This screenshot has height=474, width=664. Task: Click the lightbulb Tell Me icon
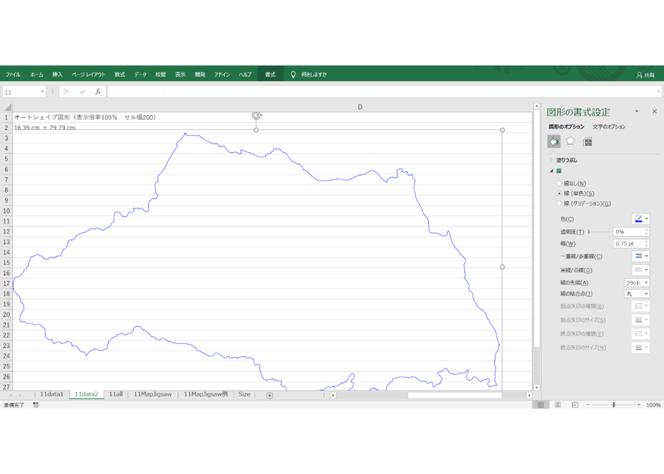293,75
